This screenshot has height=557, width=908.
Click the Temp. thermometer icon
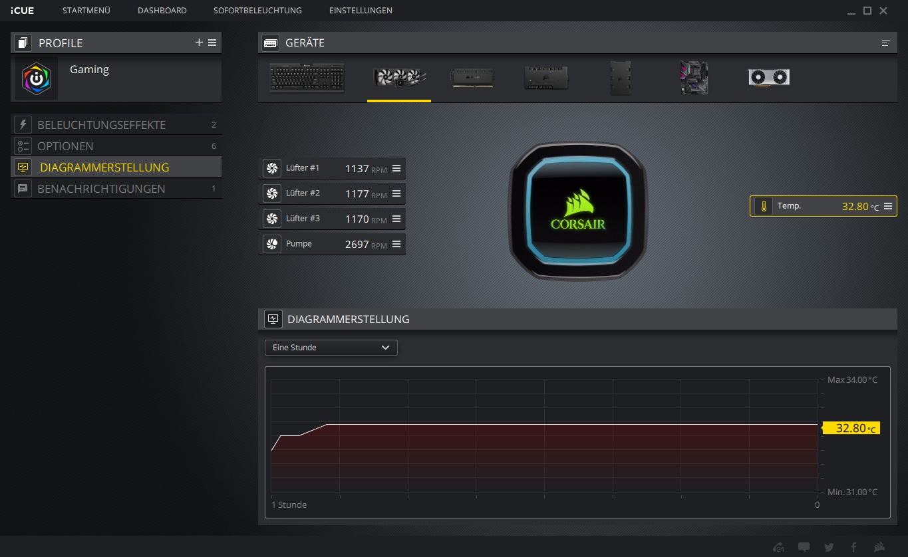pyautogui.click(x=764, y=206)
